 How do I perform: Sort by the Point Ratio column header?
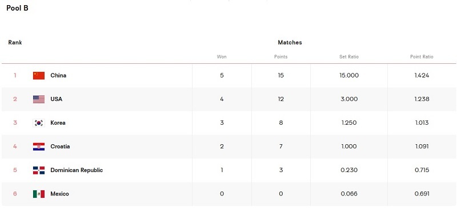coord(422,57)
